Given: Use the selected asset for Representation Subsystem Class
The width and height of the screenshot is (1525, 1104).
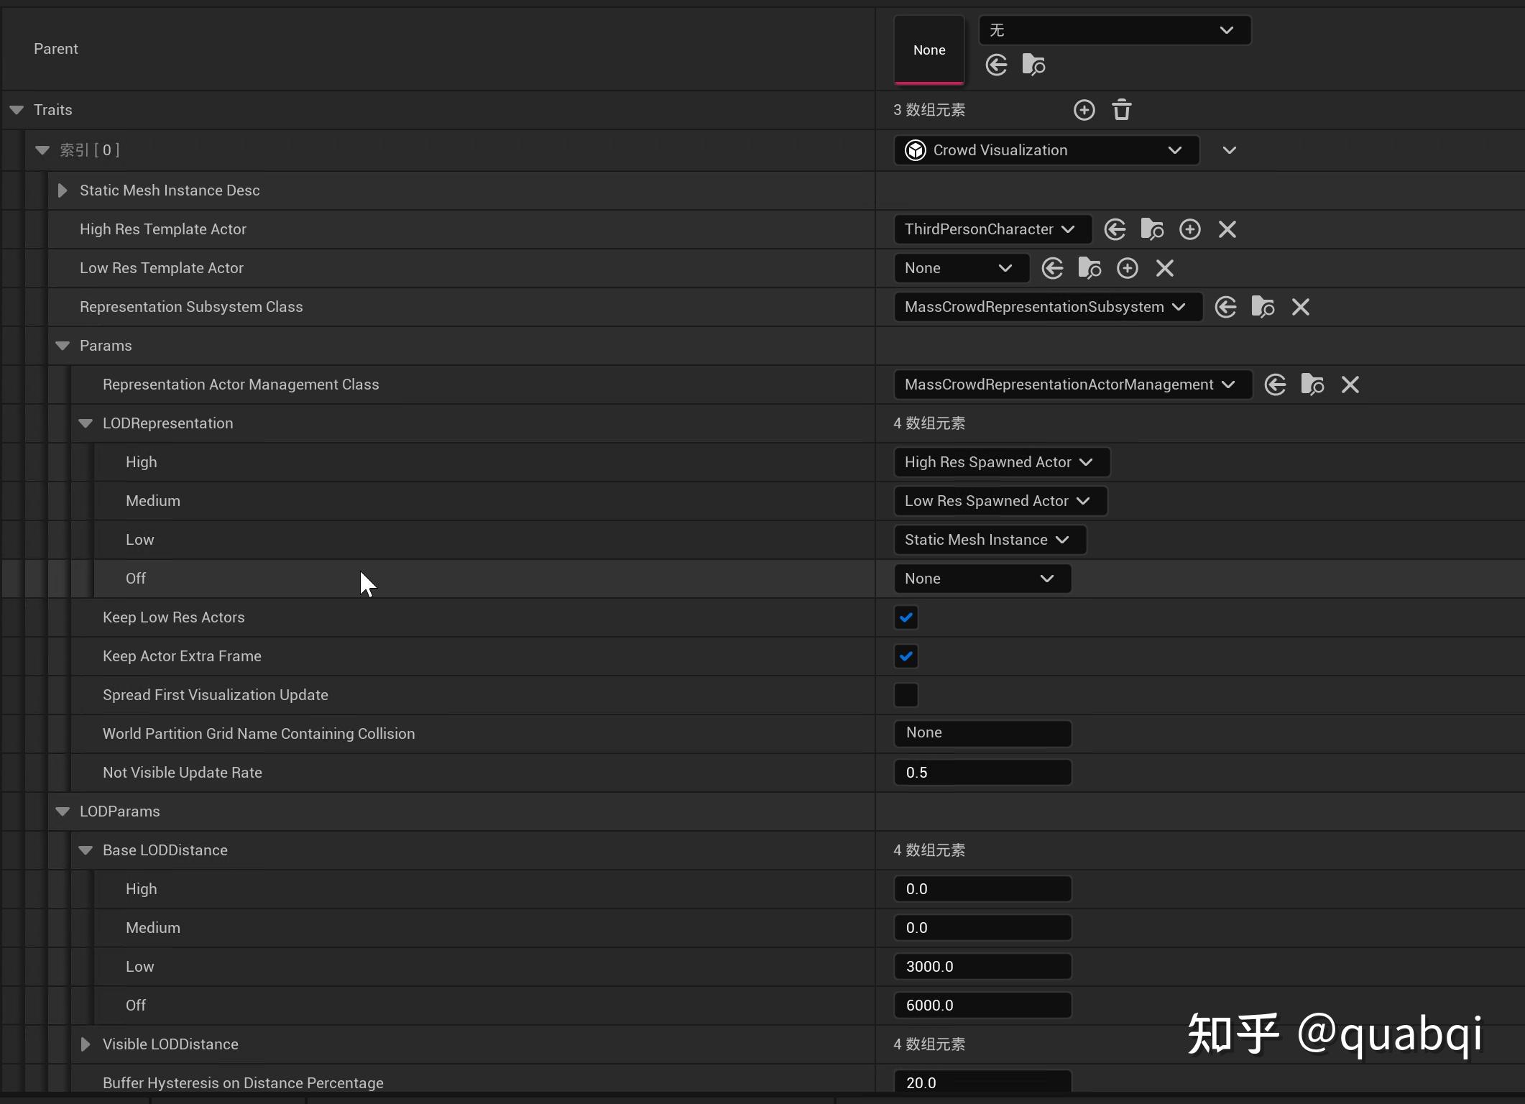Looking at the screenshot, I should point(1225,307).
